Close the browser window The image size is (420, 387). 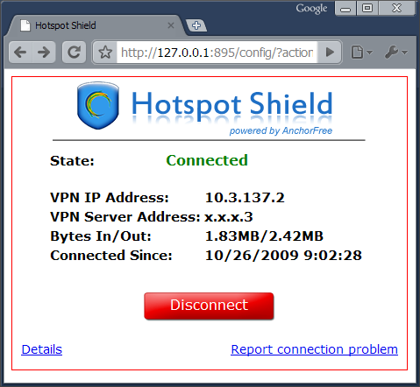point(396,9)
